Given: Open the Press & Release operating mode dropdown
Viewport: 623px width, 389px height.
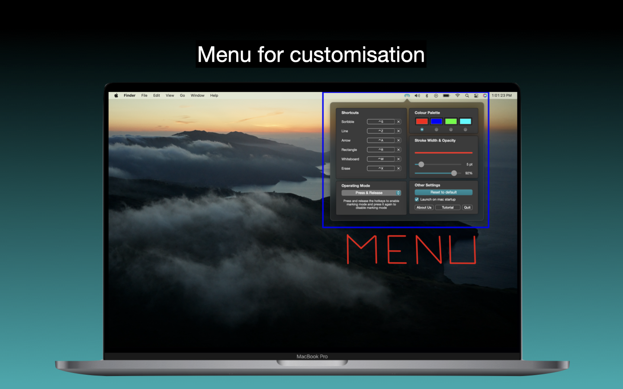Looking at the screenshot, I should pyautogui.click(x=371, y=193).
